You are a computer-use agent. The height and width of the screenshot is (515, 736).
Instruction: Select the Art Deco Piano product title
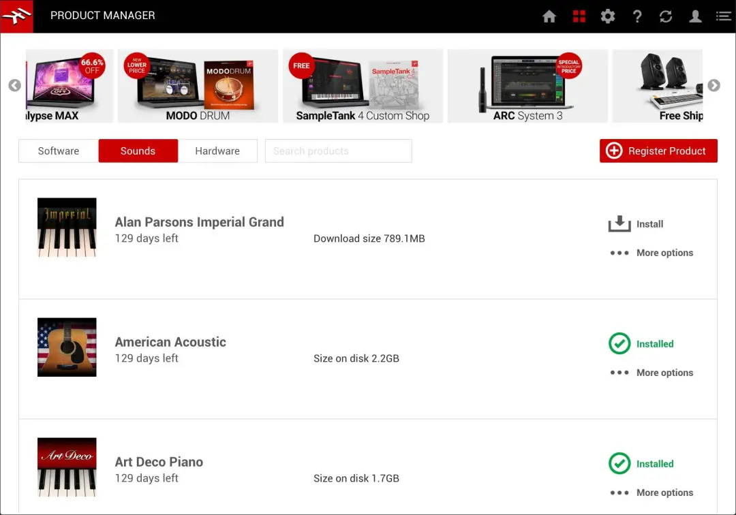tap(159, 462)
